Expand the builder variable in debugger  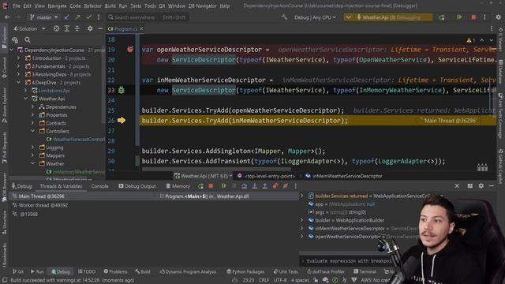301,220
